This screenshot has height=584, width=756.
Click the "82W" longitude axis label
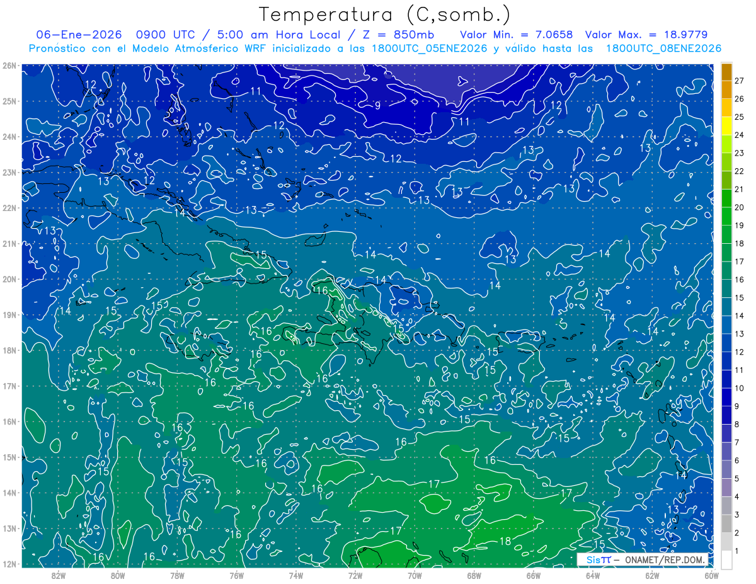tap(58, 575)
